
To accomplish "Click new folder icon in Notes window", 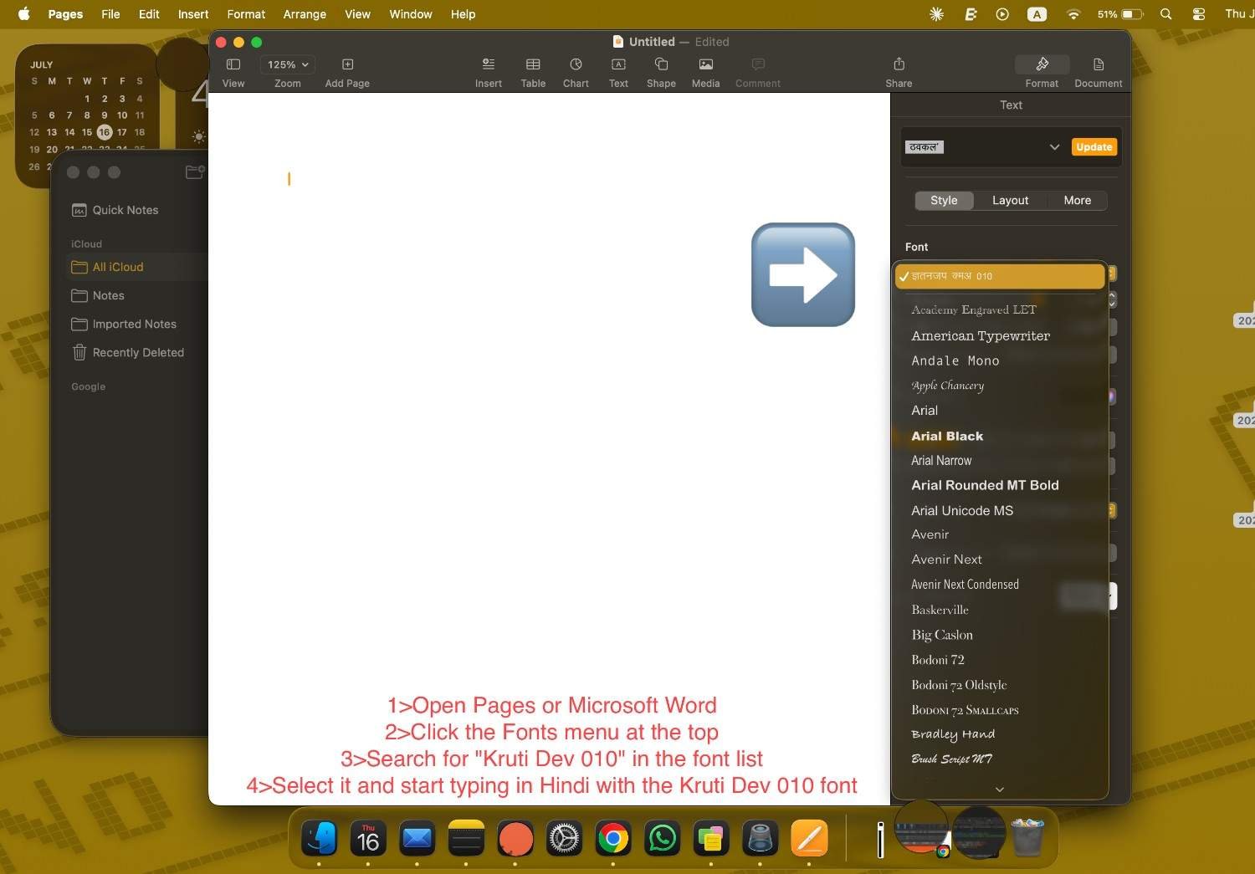I will coord(195,171).
